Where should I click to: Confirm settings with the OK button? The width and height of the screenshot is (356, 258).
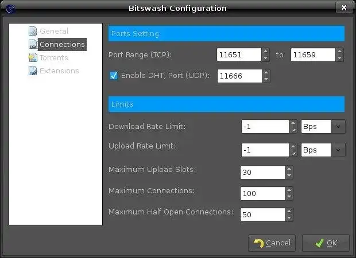(326, 243)
